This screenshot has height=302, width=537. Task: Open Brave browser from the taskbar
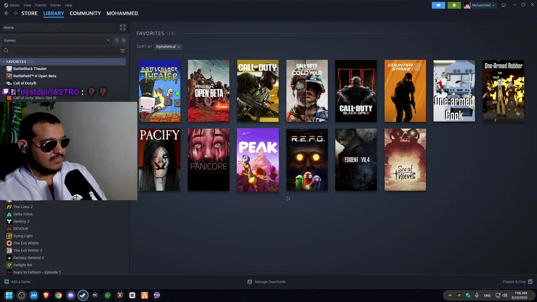(x=46, y=295)
